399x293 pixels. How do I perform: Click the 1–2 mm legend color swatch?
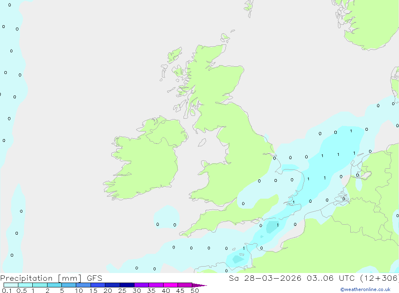point(40,285)
